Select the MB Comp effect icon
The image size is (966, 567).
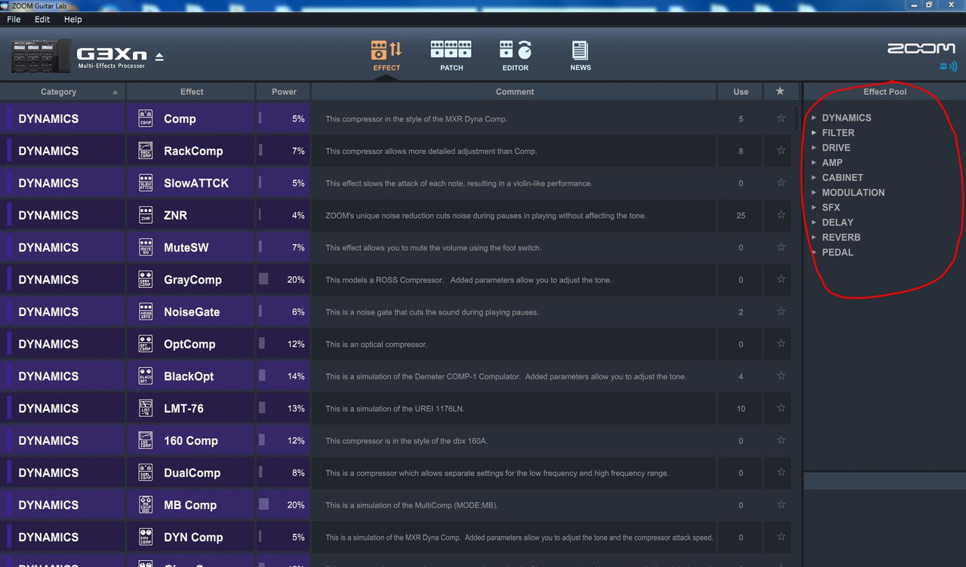click(x=146, y=504)
